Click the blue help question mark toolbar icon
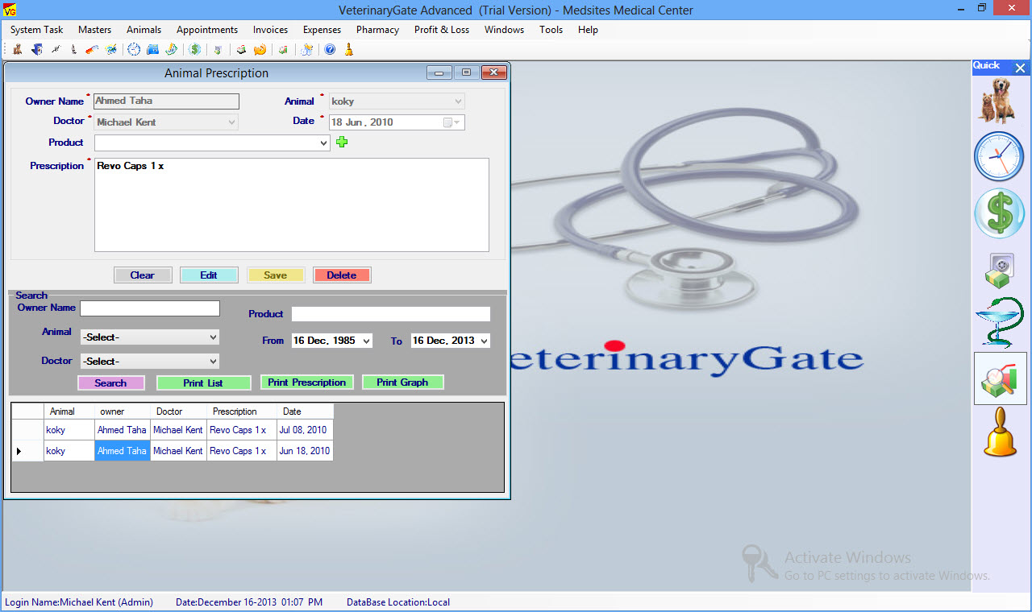 [330, 50]
